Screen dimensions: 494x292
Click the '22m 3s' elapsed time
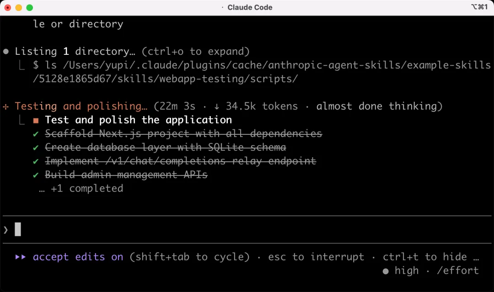point(177,106)
